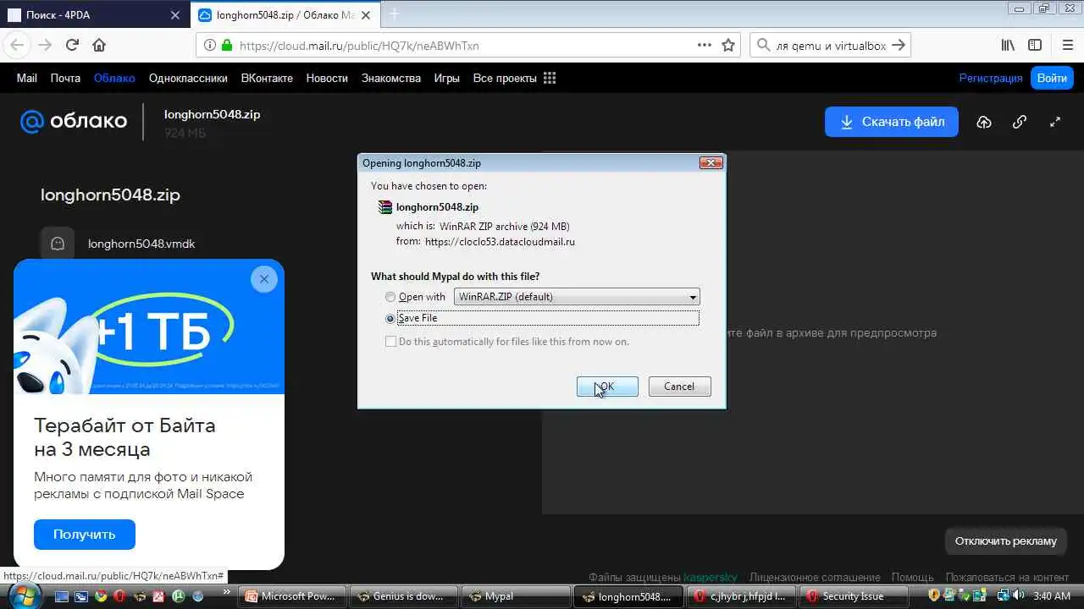Click the Войти button
Viewport: 1084px width, 609px height.
[1052, 78]
